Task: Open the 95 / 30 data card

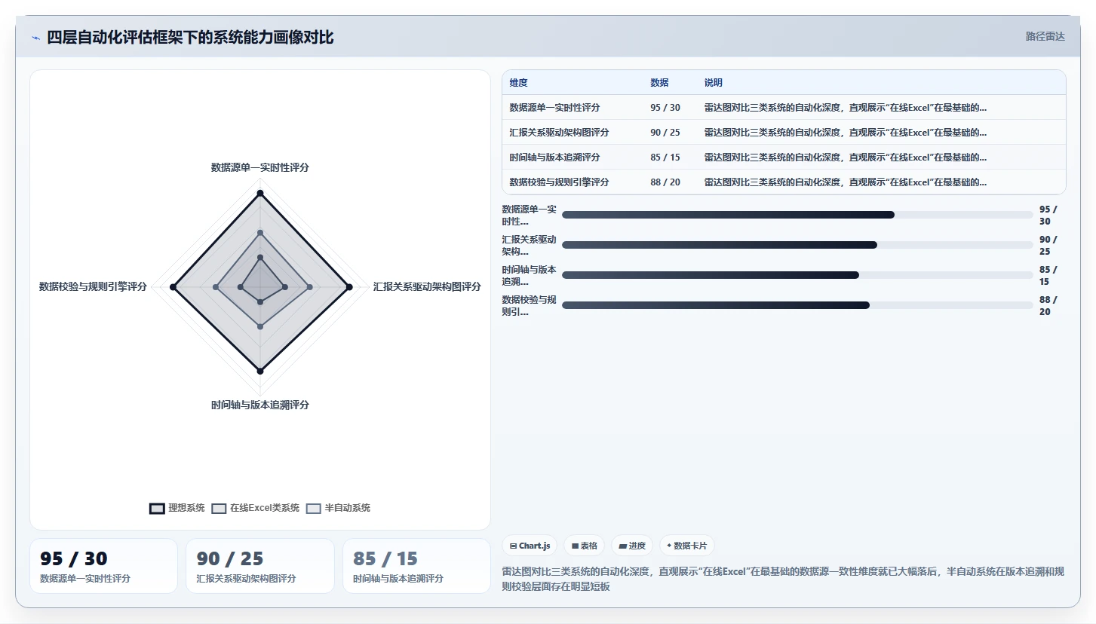Action: point(103,566)
